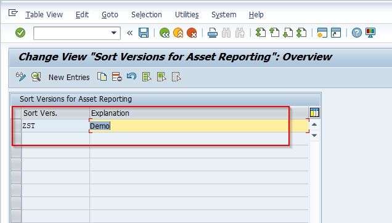Screen dimensions: 392x223
Task: Click the New Entries button
Action: [x=69, y=78]
